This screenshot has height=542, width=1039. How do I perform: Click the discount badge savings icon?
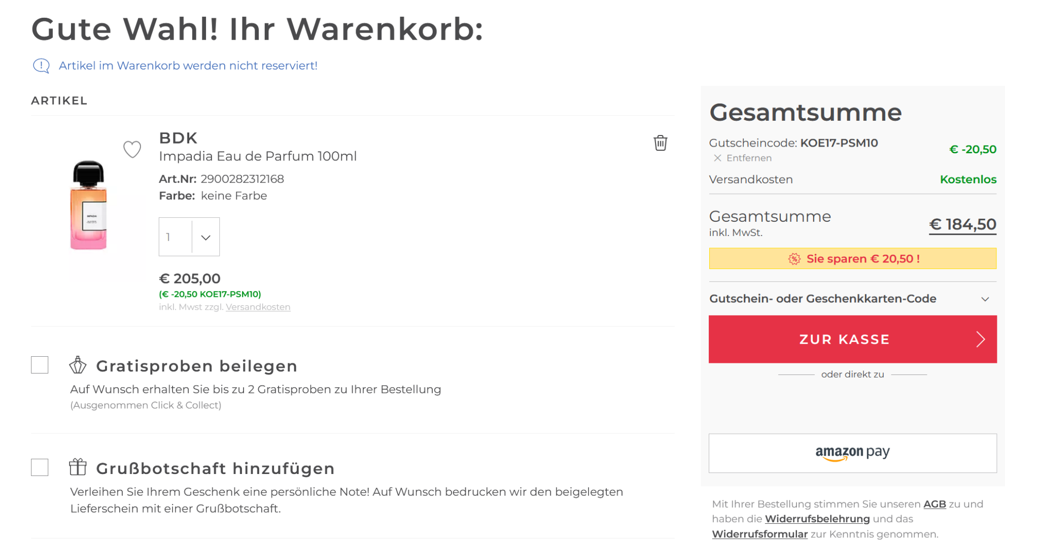click(794, 259)
